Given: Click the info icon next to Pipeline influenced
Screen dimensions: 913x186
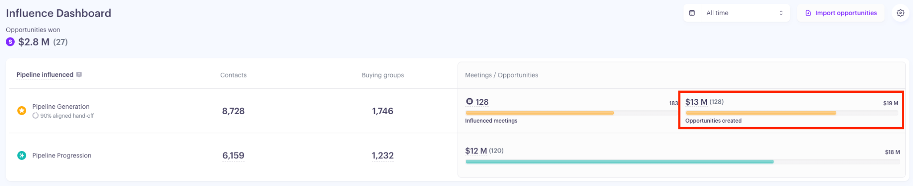Looking at the screenshot, I should pyautogui.click(x=79, y=74).
